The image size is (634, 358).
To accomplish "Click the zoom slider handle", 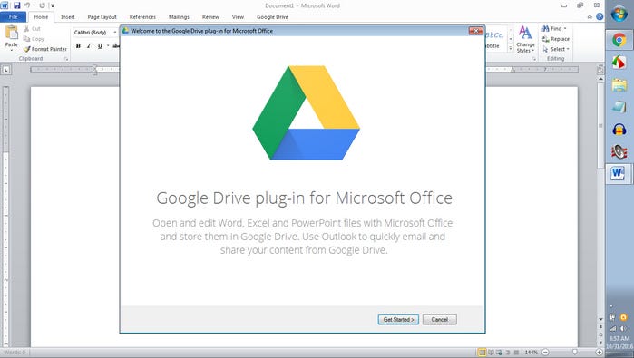I will click(574, 353).
